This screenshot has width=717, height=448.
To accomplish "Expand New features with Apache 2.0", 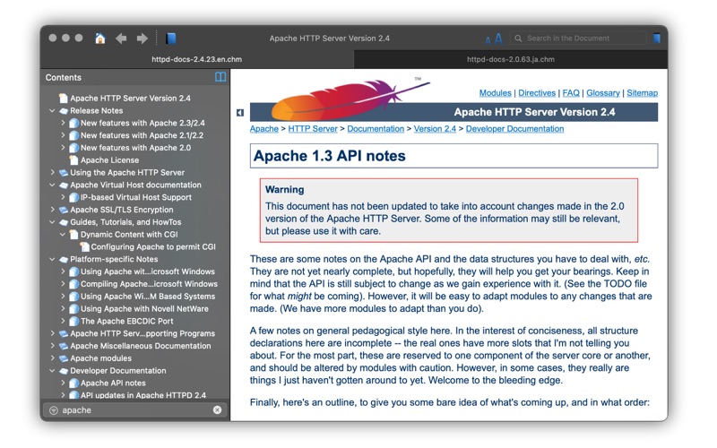I will point(63,148).
